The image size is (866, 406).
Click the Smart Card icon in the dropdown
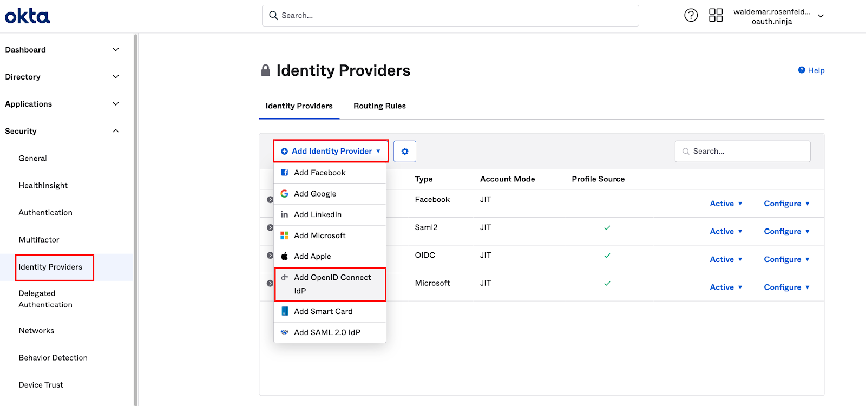click(x=284, y=311)
